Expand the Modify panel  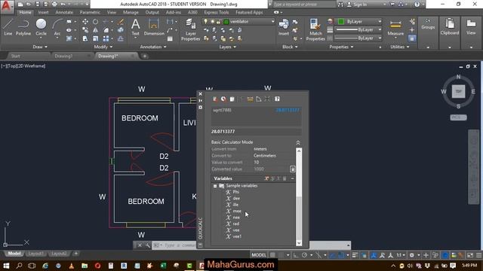click(x=103, y=47)
